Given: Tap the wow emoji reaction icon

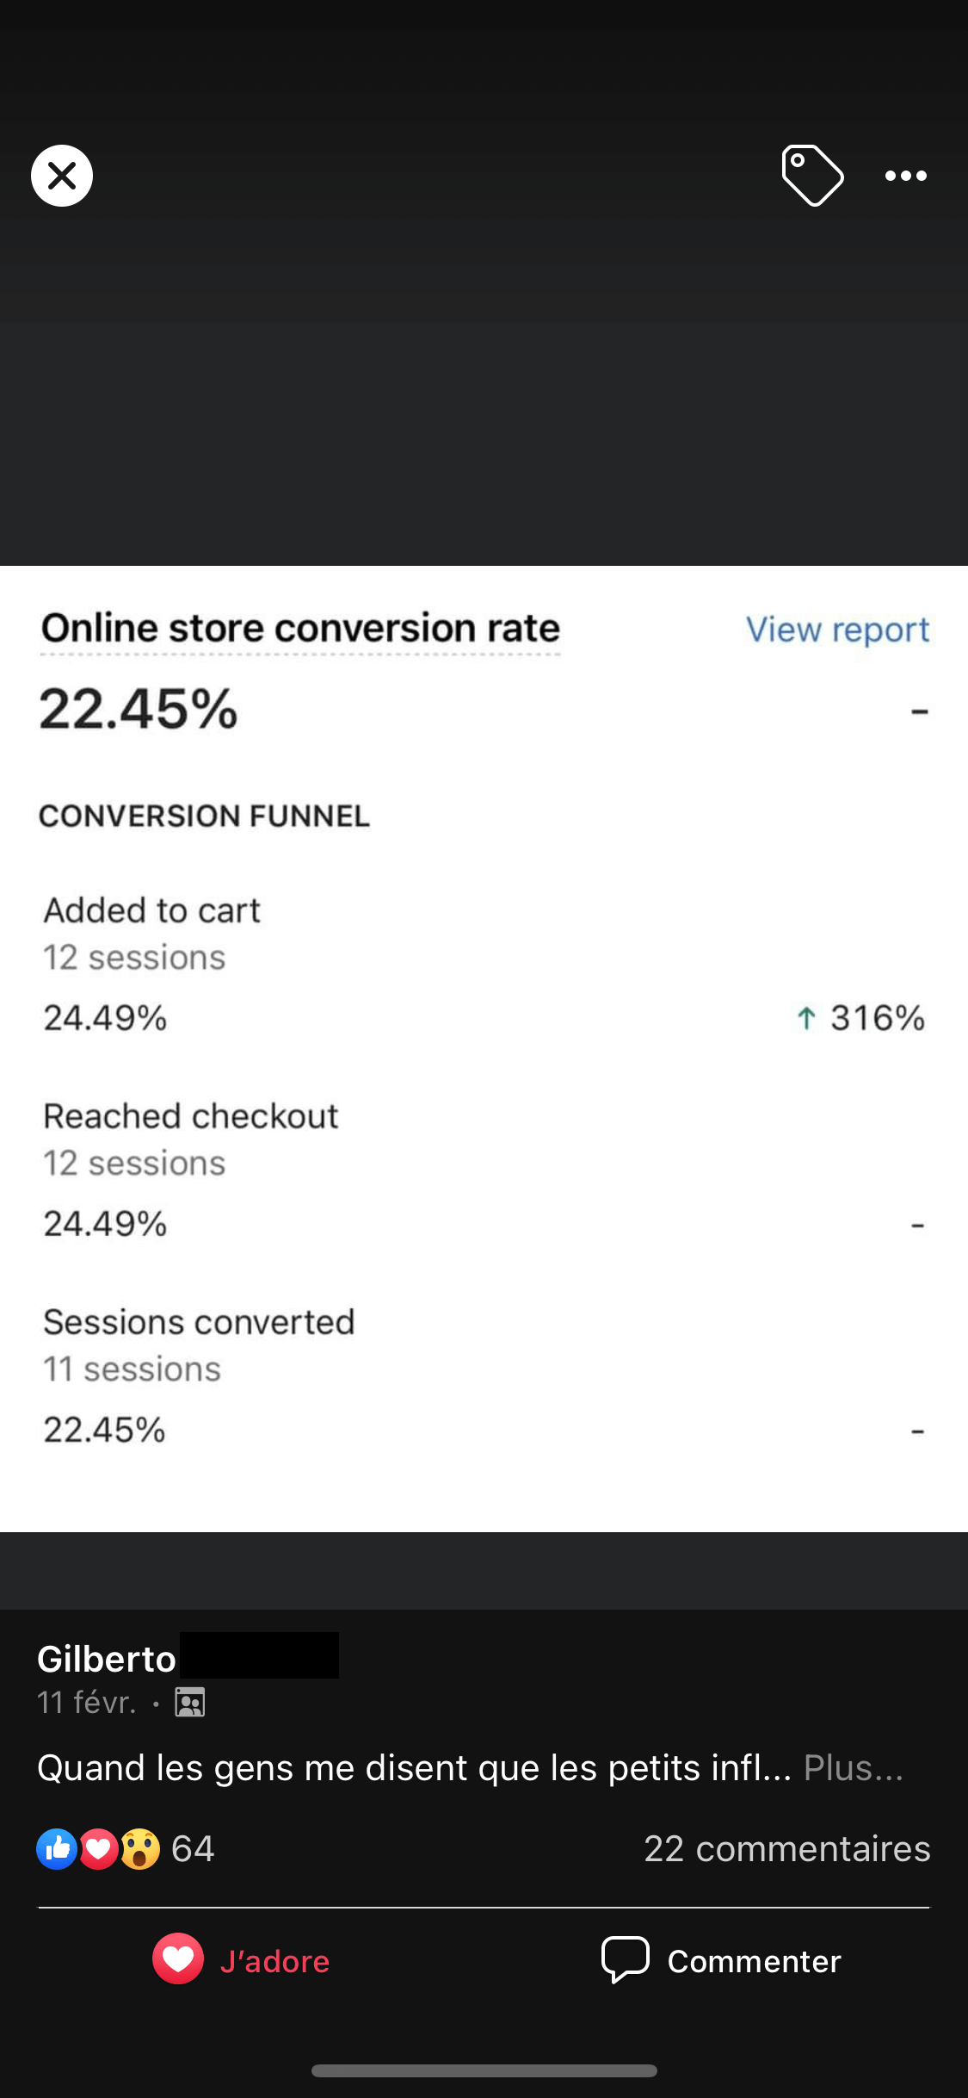Looking at the screenshot, I should pos(139,1849).
